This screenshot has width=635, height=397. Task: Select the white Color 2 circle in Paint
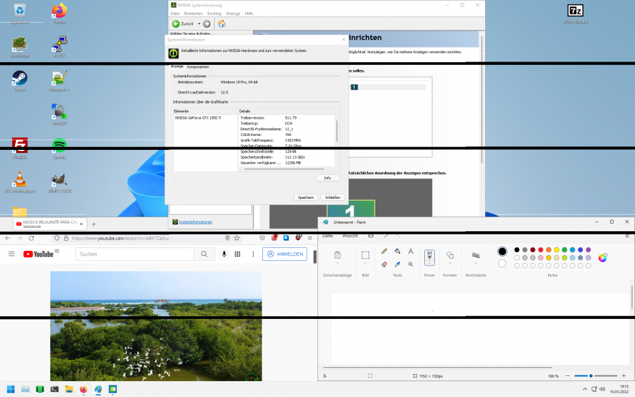(x=502, y=264)
